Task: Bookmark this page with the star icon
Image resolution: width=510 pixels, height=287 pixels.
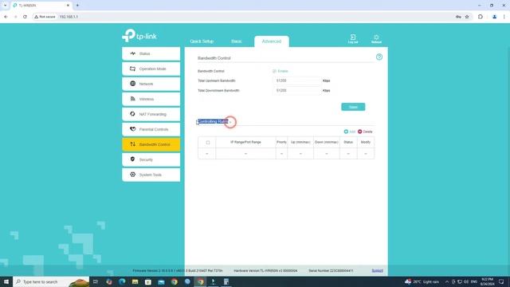Action: point(467,17)
